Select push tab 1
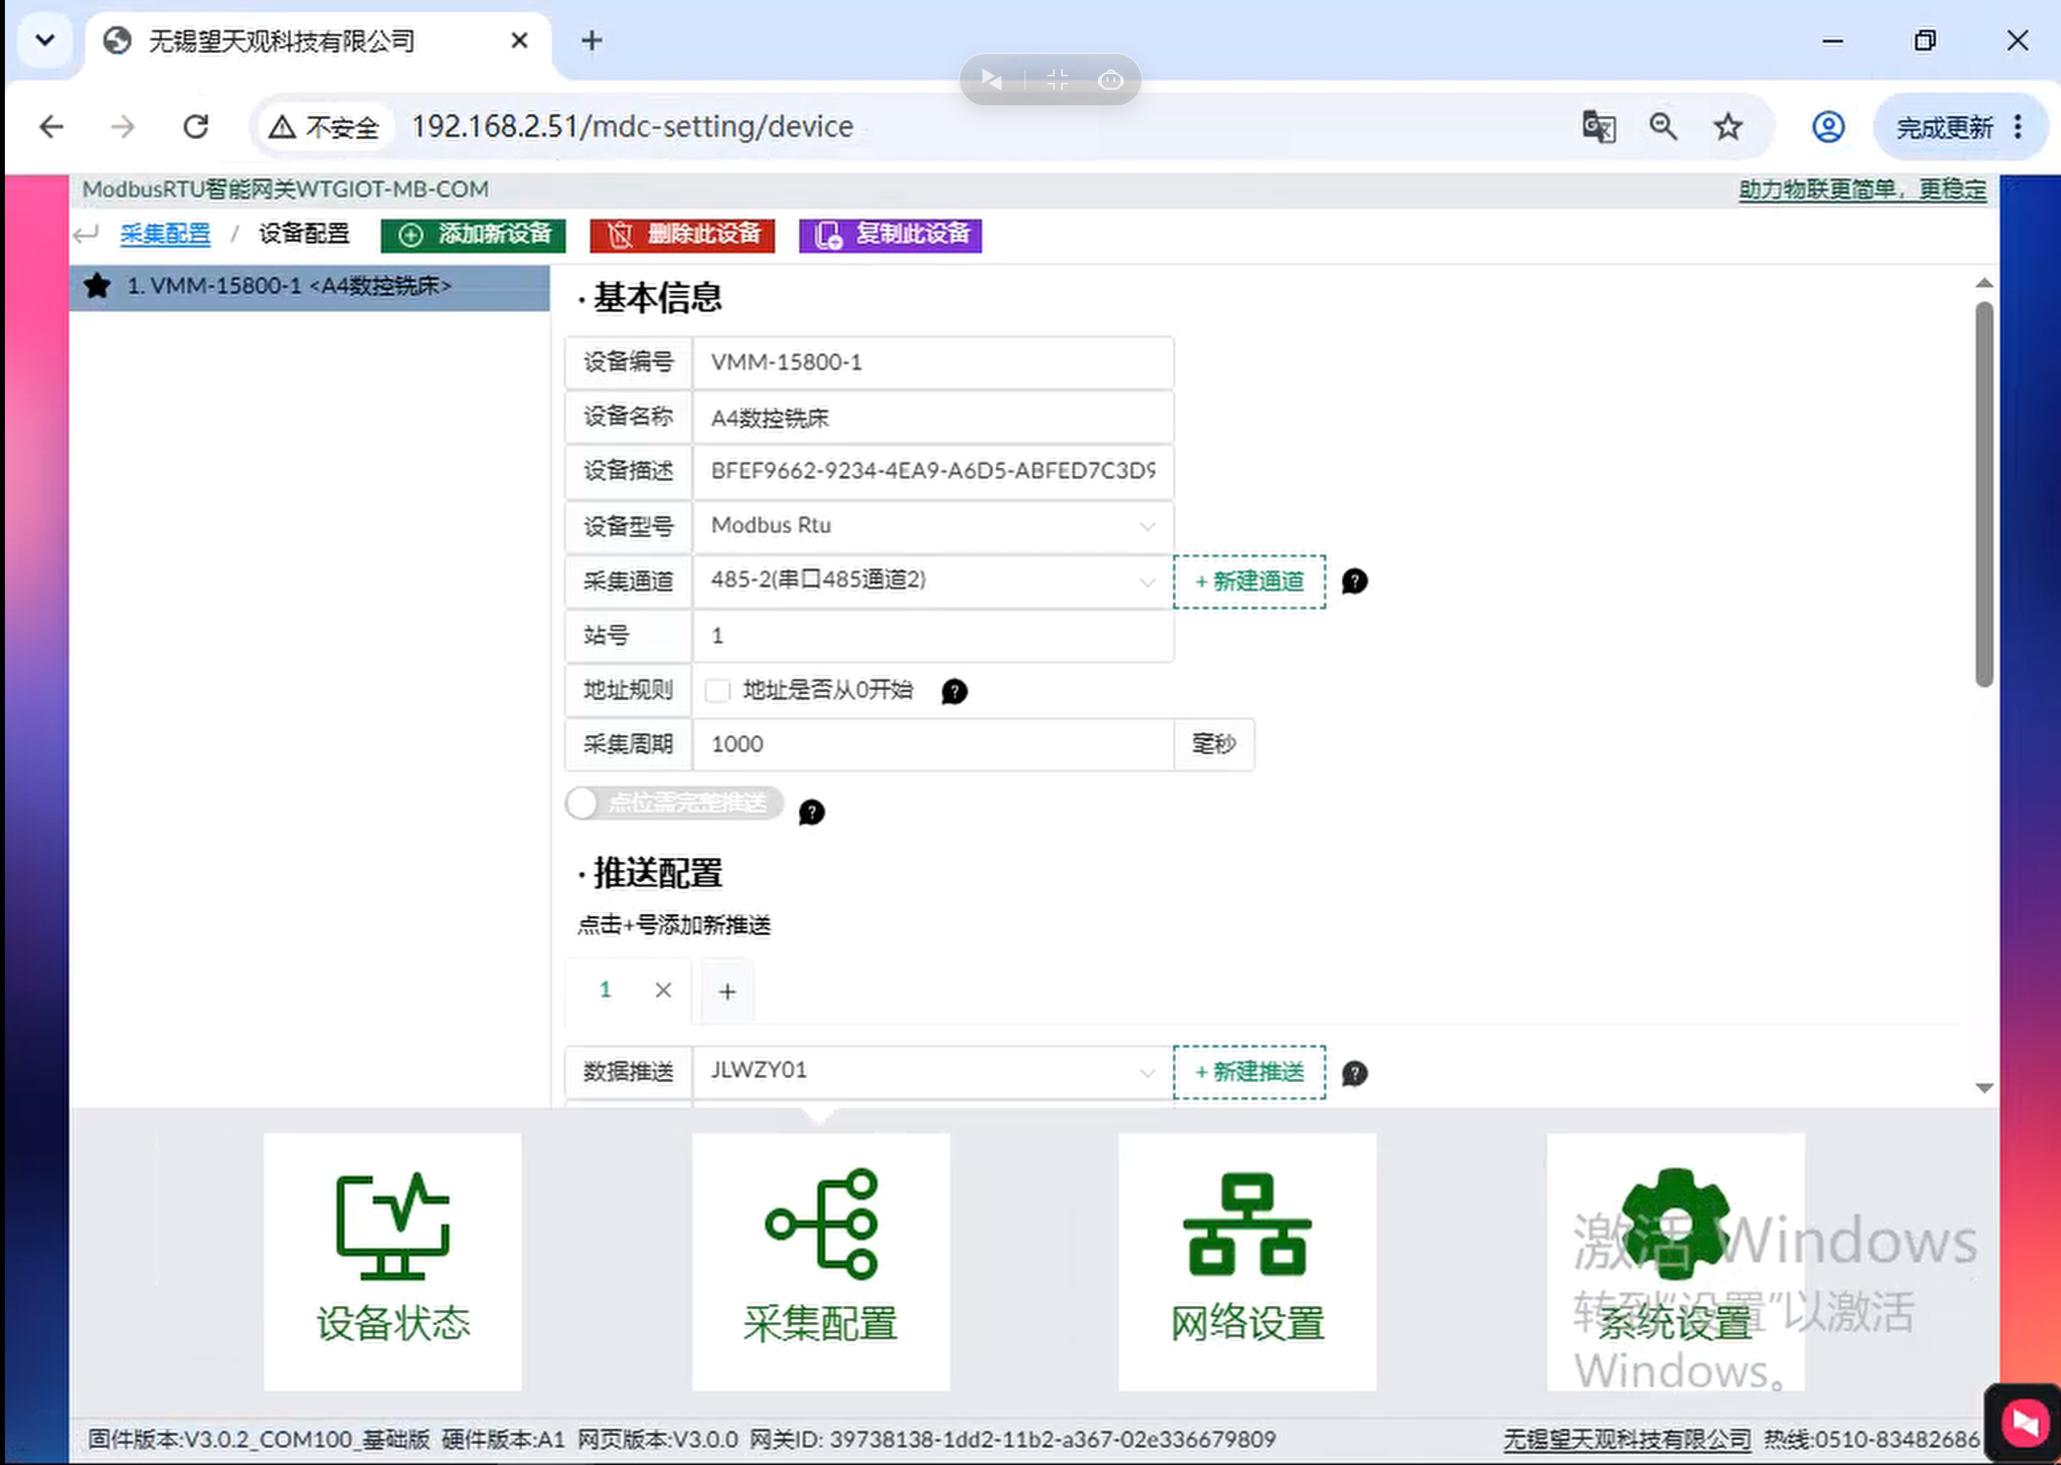 606,990
